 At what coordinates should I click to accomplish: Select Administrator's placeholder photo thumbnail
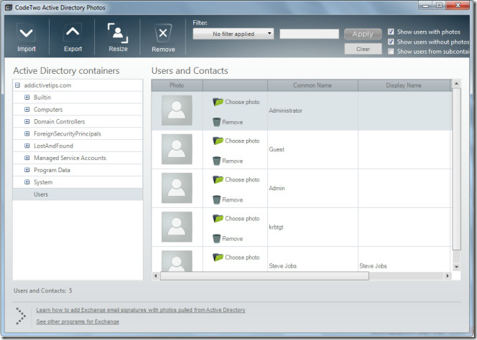pos(177,110)
